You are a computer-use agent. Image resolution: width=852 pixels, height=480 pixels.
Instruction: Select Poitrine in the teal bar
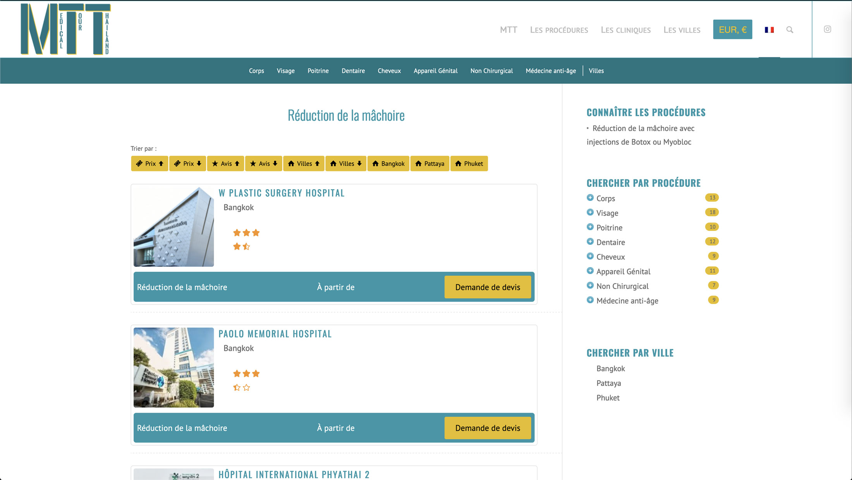[x=318, y=71]
